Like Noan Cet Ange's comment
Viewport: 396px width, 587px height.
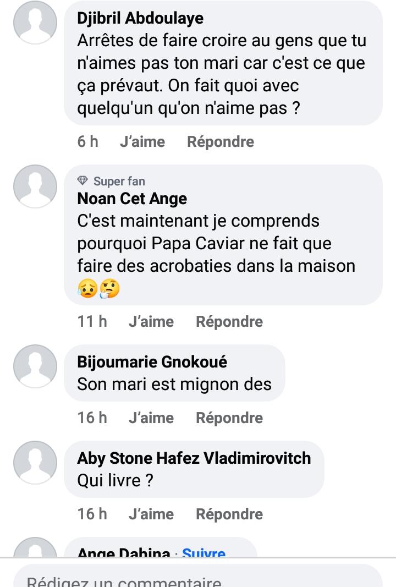point(151,322)
